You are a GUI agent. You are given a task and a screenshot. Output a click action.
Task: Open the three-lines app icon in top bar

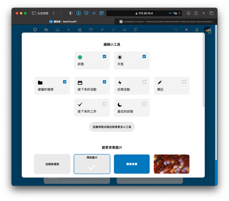[x=136, y=30]
